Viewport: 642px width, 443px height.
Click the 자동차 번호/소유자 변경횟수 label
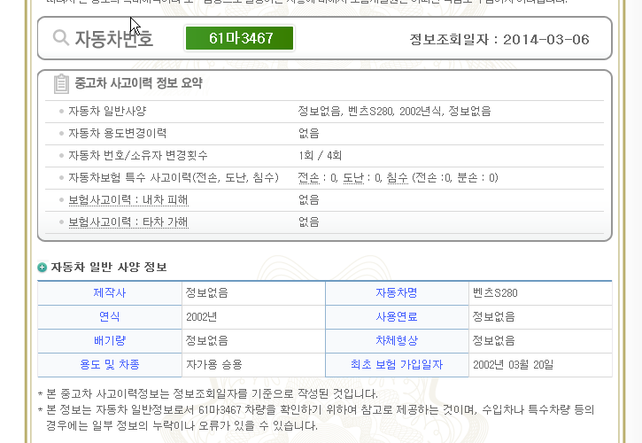point(138,156)
